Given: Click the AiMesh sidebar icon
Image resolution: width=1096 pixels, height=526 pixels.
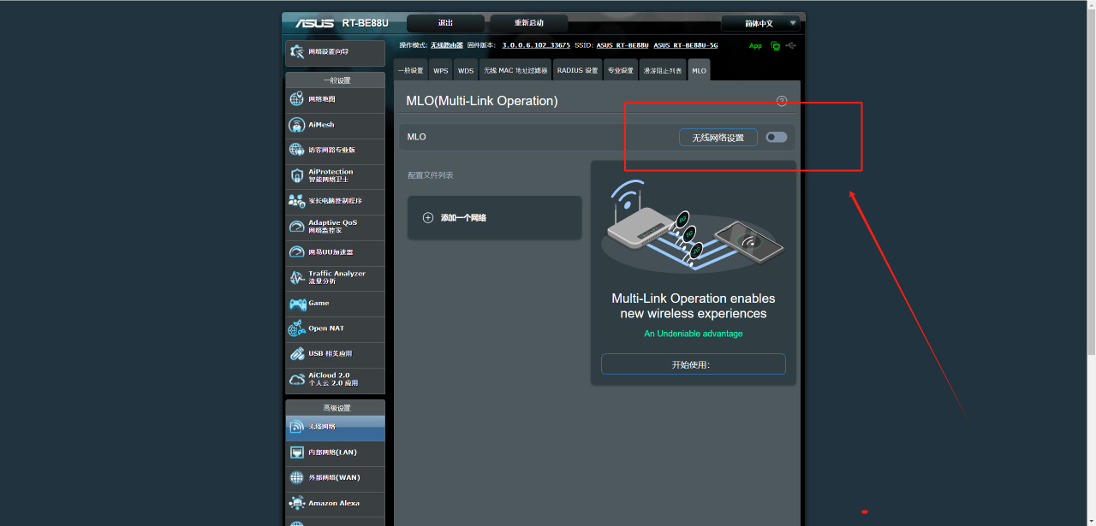Looking at the screenshot, I should point(297,125).
